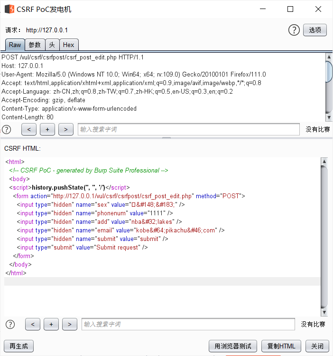Click next match button in HTML search
The width and height of the screenshot is (333, 356).
(70, 324)
